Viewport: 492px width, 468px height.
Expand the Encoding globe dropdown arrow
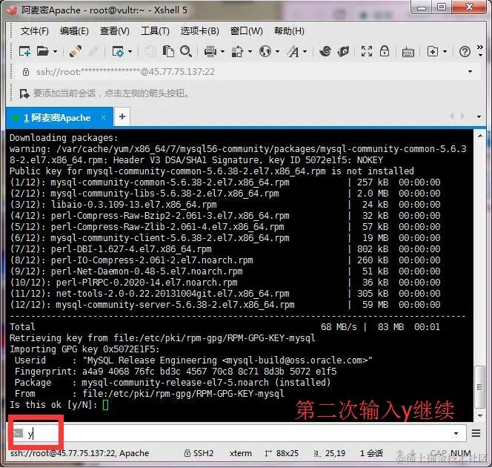click(277, 51)
